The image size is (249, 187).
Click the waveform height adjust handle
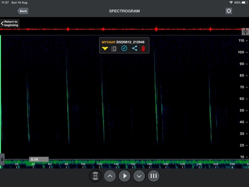coord(245,31)
